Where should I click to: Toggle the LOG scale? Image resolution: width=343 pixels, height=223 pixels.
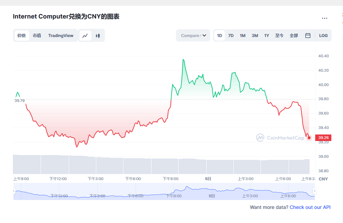click(323, 35)
